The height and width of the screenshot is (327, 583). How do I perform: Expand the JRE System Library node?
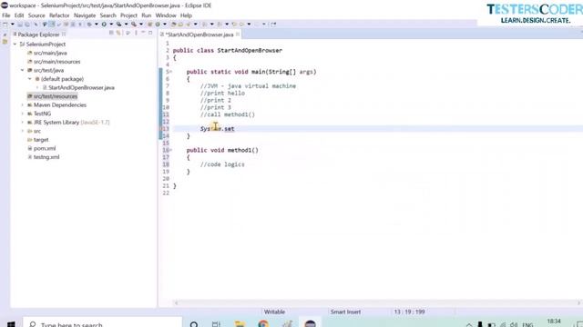pos(23,123)
